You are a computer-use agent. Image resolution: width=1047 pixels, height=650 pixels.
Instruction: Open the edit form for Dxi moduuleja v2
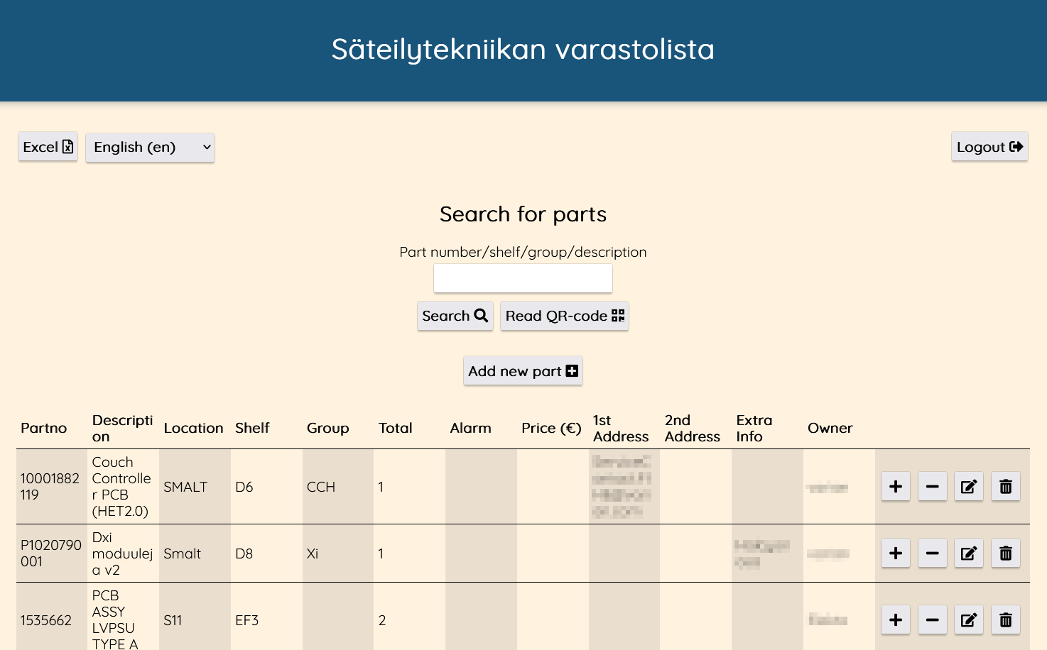tap(968, 553)
